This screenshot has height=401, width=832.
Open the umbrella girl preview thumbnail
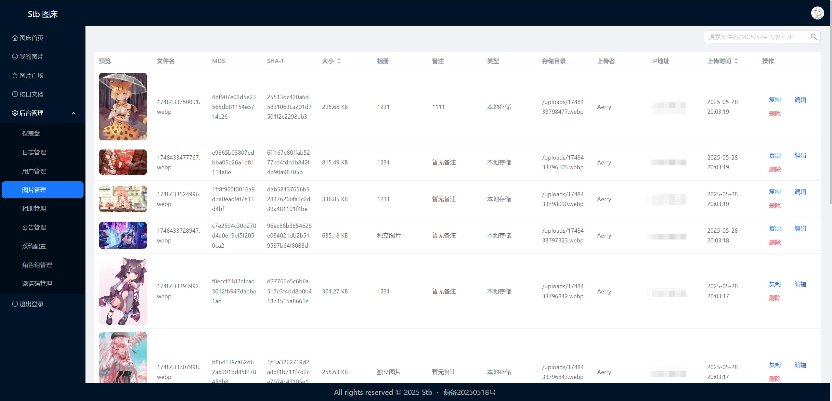click(123, 107)
